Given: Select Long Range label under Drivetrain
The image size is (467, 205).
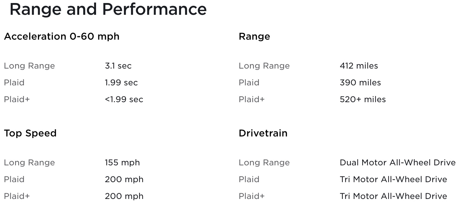Looking at the screenshot, I should (x=264, y=163).
